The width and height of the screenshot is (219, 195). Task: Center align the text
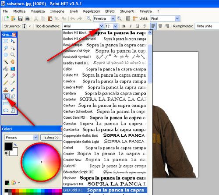coord(160,26)
